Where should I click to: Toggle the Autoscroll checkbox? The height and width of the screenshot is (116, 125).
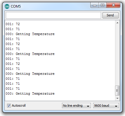[x=9, y=105]
